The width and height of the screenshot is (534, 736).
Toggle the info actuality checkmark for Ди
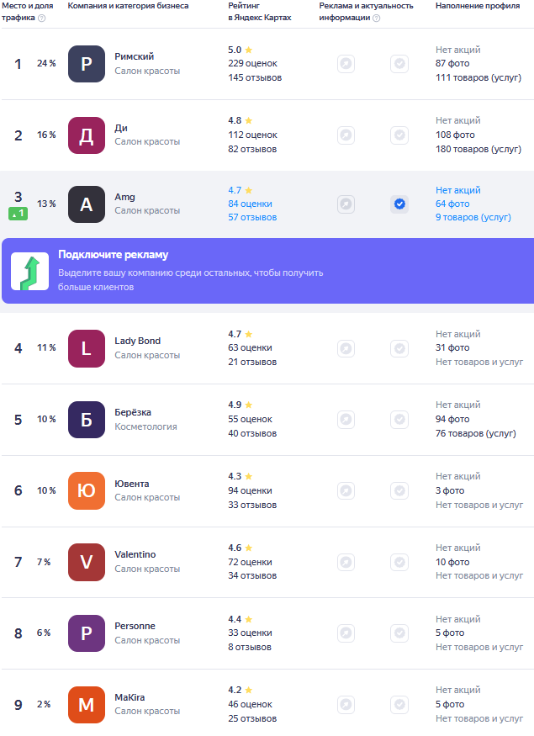[399, 135]
